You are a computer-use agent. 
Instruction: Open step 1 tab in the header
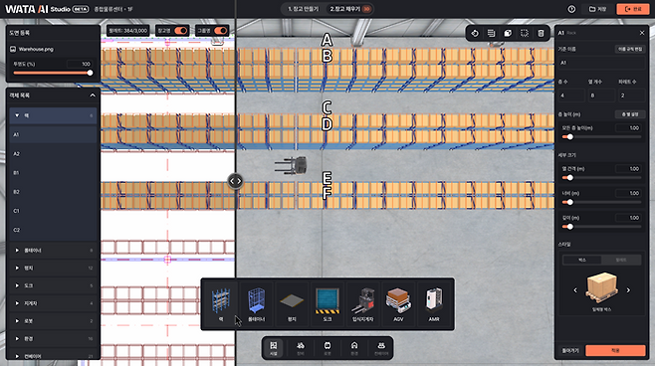coord(304,9)
